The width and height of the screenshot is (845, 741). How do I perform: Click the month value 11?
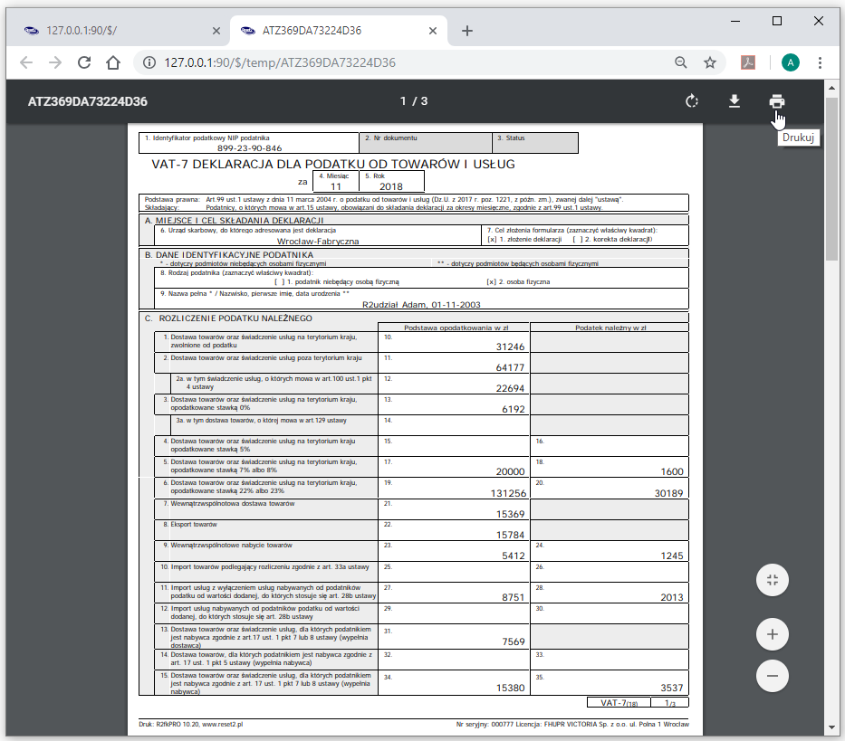coord(336,186)
